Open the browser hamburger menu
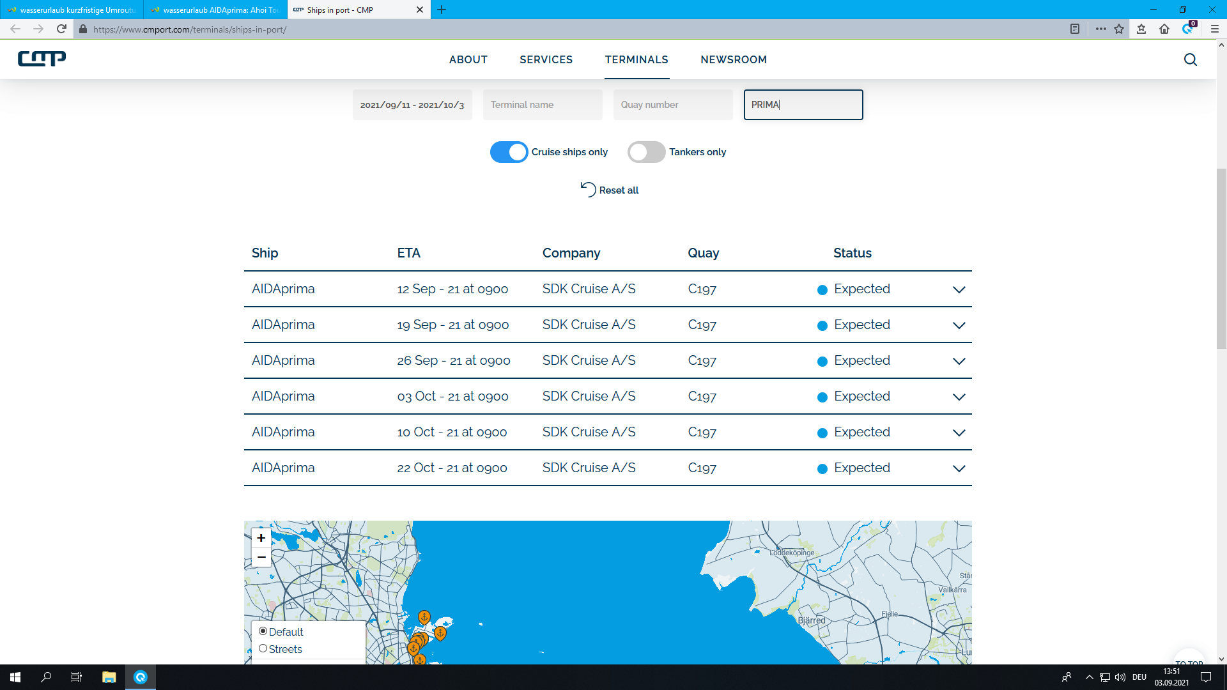Image resolution: width=1227 pixels, height=690 pixels. pos(1215,29)
